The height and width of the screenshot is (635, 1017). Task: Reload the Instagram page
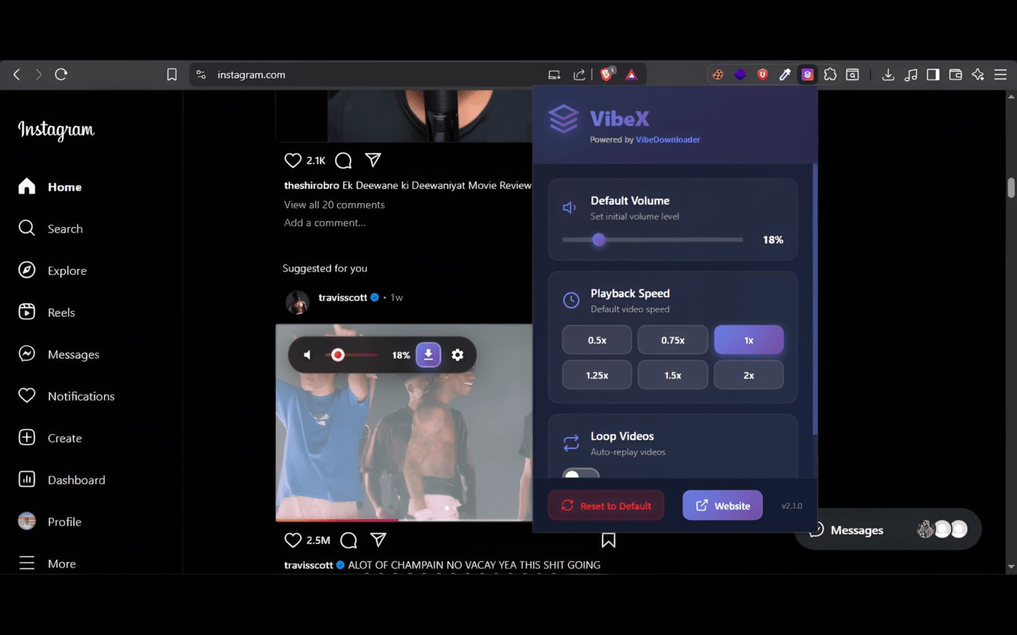click(61, 75)
